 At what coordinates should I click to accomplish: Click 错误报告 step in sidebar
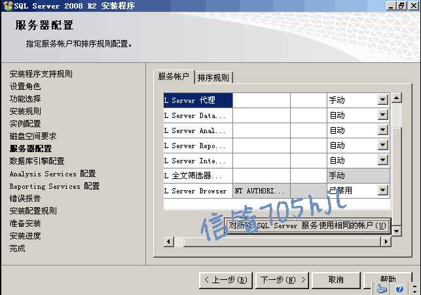tap(25, 199)
